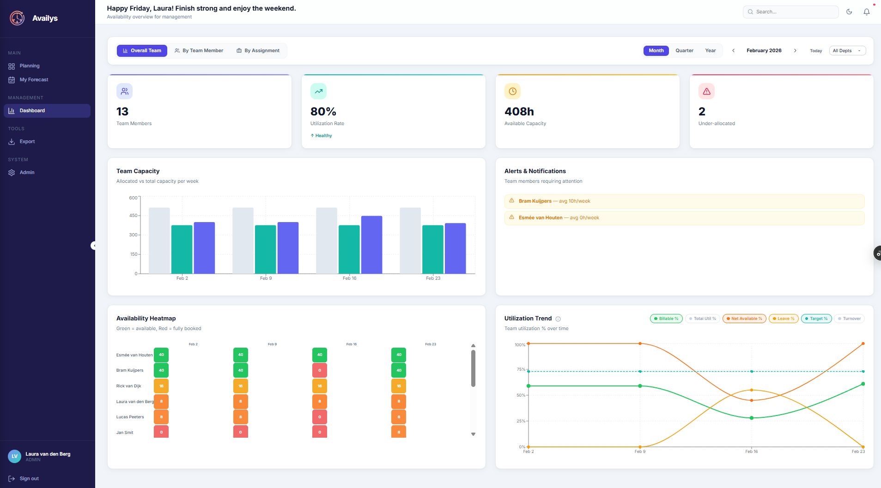The width and height of the screenshot is (881, 488).
Task: Select the My Forecast calendar icon
Action: pos(12,79)
